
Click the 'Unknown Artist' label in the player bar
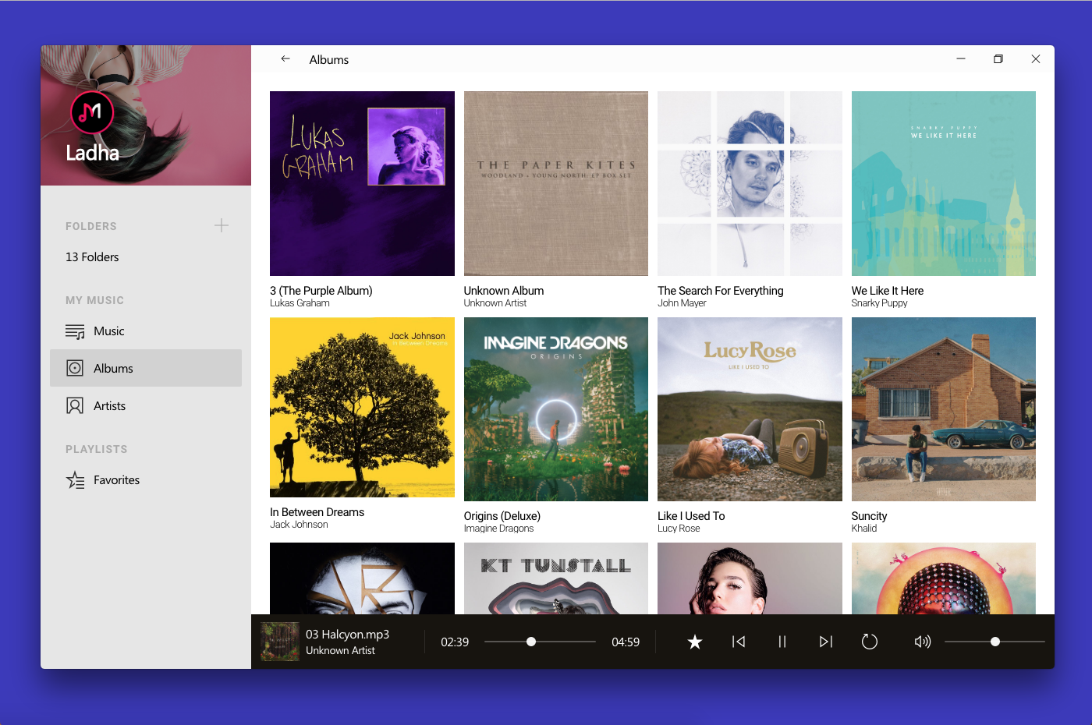(340, 650)
